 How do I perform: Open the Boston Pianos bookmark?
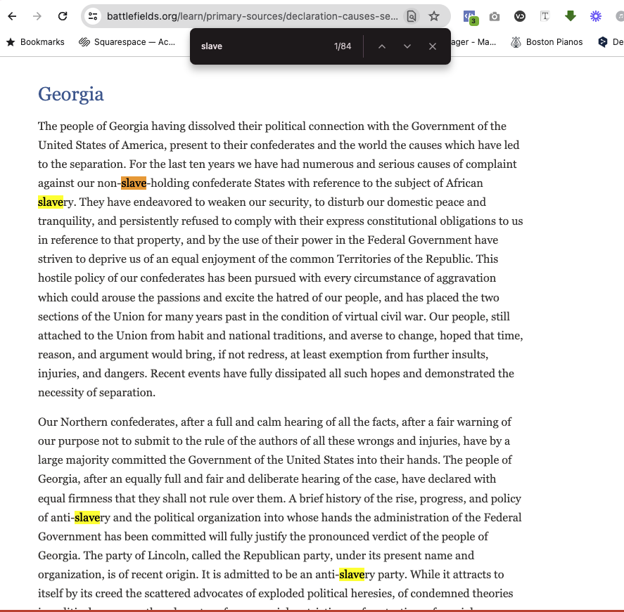tap(547, 42)
